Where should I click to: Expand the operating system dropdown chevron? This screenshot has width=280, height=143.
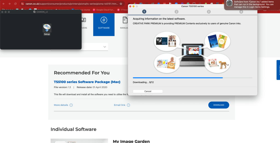[105, 47]
